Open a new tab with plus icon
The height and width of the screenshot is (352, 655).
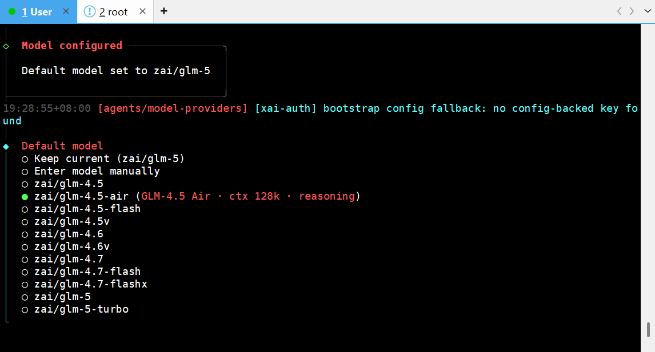(x=164, y=11)
